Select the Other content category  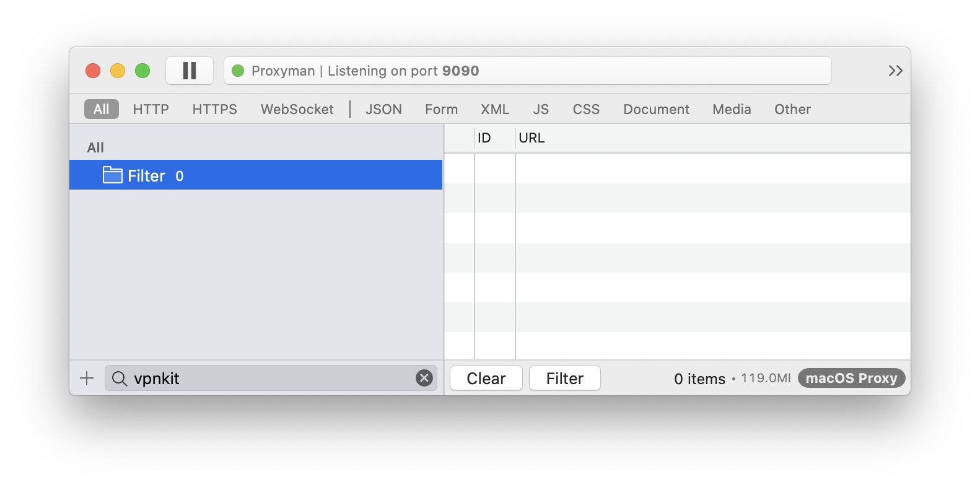coord(792,109)
